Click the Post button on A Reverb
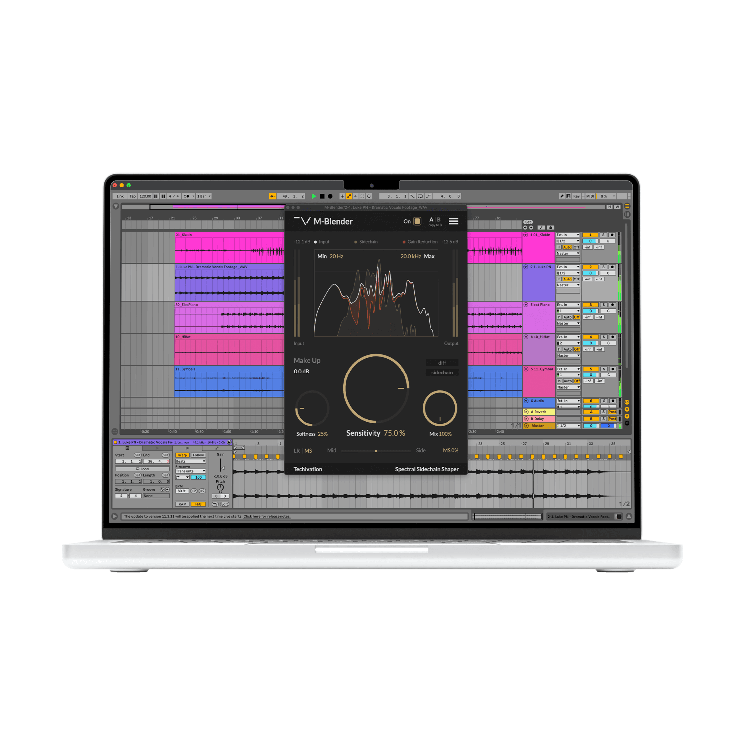746x746 pixels. pos(612,412)
